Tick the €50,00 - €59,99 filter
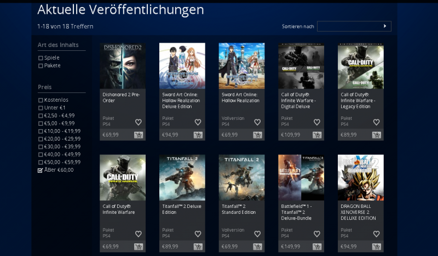This screenshot has height=256, width=438. pyautogui.click(x=41, y=162)
